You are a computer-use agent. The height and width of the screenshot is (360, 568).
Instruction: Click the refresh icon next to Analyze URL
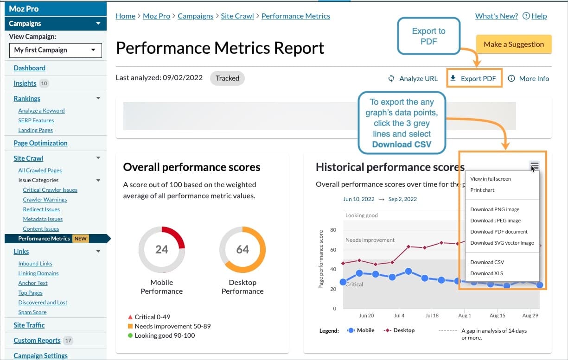pos(390,78)
